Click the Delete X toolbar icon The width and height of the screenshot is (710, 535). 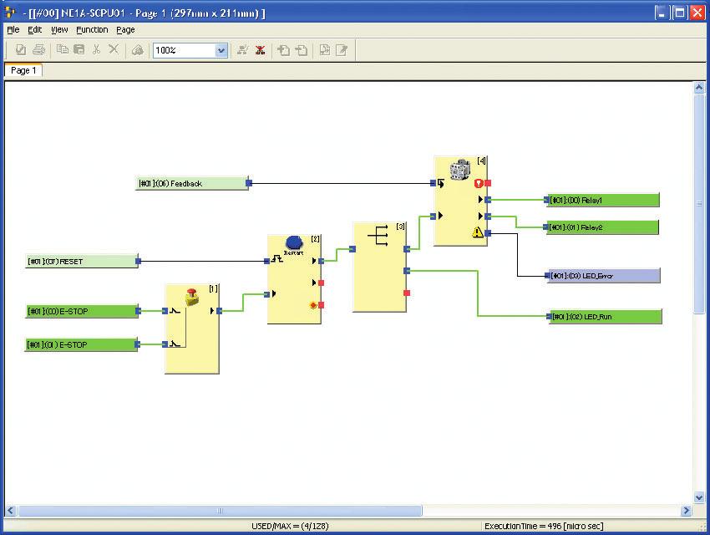pyautogui.click(x=114, y=49)
